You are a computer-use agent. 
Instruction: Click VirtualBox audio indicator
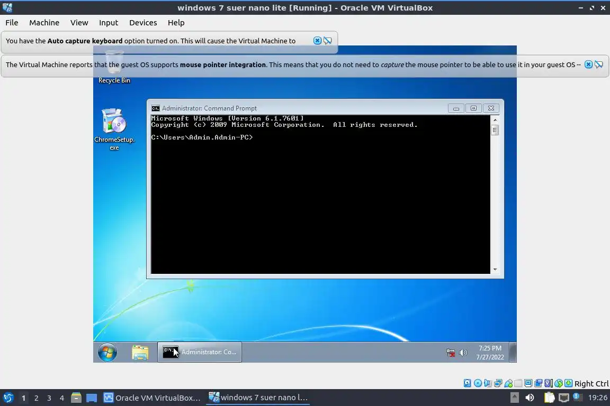[488, 383]
